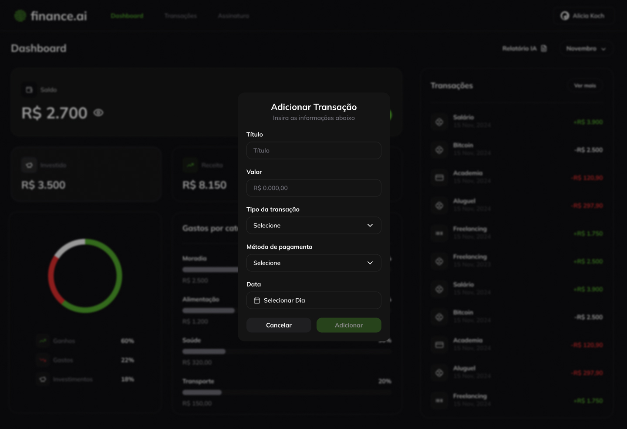Click the Receita trending-up icon
The image size is (627, 429).
[190, 165]
